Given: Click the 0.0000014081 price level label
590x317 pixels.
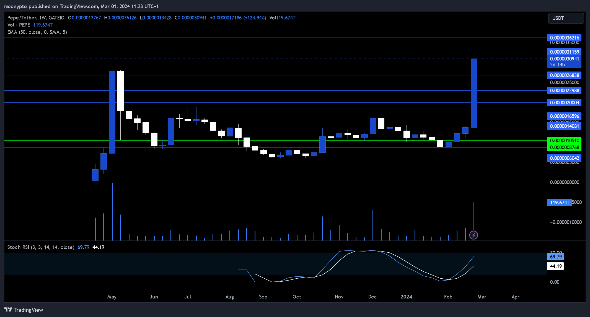Looking at the screenshot, I should [x=564, y=126].
